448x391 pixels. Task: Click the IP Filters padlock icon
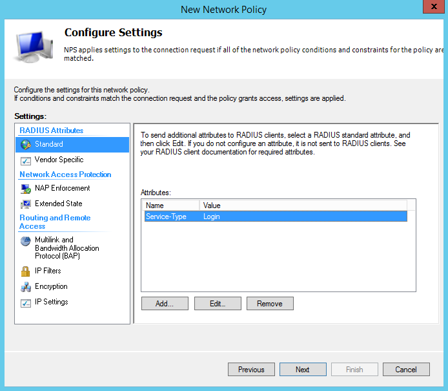pyautogui.click(x=26, y=271)
